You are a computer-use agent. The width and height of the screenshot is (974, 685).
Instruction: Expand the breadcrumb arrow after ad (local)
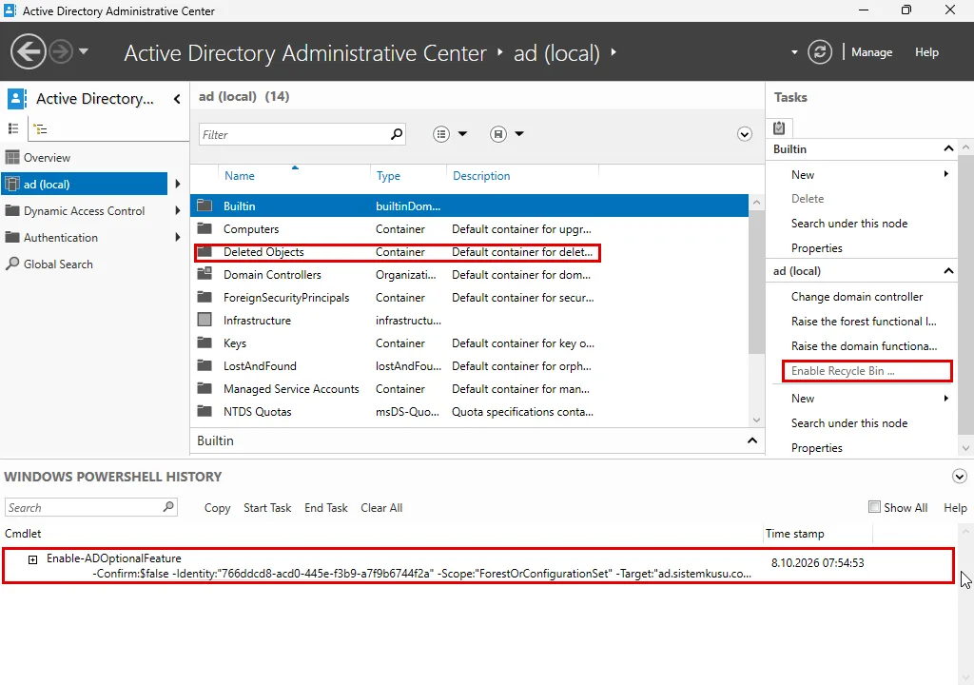(614, 52)
